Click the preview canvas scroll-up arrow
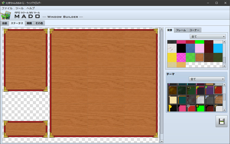The width and height of the screenshot is (230, 144). [x=162, y=29]
